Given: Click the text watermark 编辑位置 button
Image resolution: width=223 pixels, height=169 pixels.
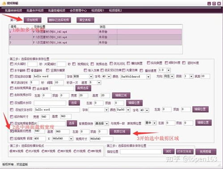Looking at the screenshot, I should 200,109.
